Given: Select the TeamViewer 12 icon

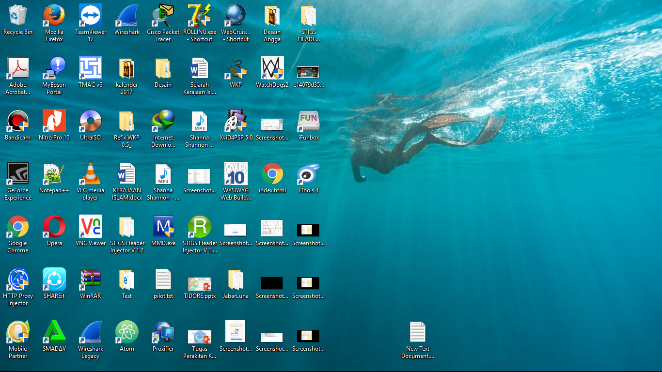Looking at the screenshot, I should pyautogui.click(x=91, y=15).
